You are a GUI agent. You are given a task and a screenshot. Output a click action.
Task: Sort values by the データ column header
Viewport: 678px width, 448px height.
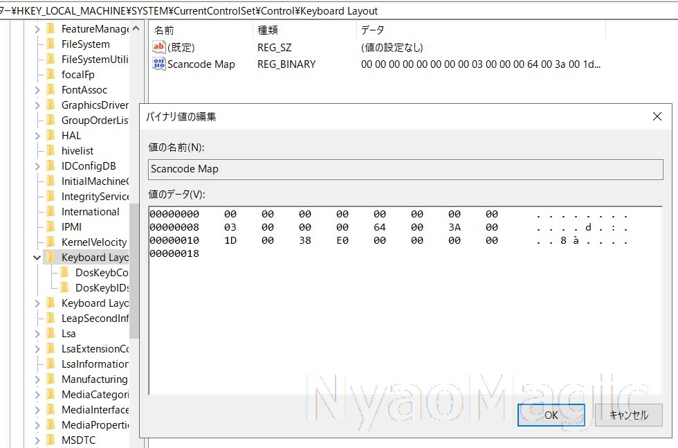(x=482, y=30)
